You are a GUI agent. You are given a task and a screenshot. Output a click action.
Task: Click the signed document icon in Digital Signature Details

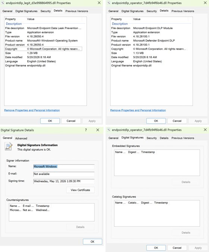pos(9,147)
